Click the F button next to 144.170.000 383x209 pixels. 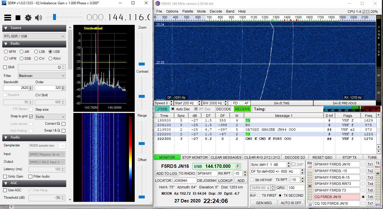coord(237,166)
